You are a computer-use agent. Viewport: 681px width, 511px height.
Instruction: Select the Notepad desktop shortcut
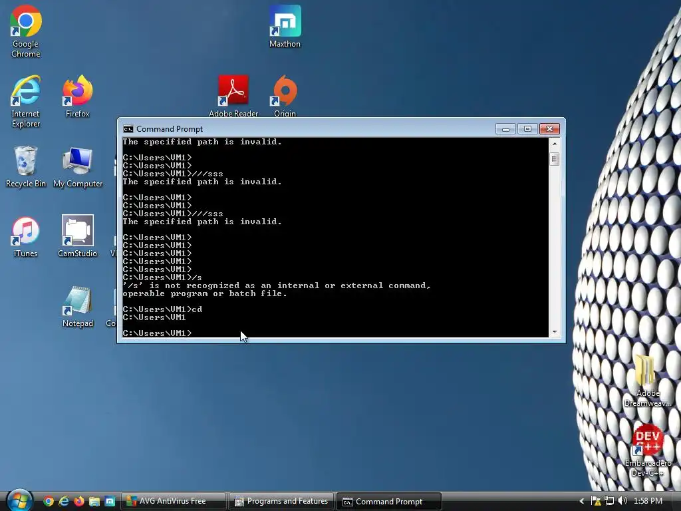coord(78,307)
